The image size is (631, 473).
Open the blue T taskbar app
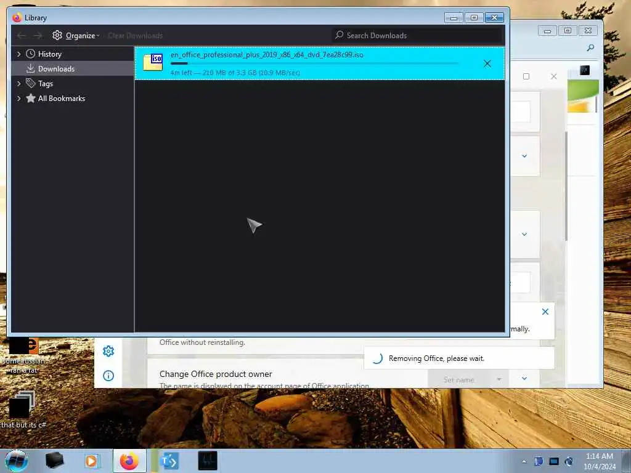(169, 461)
